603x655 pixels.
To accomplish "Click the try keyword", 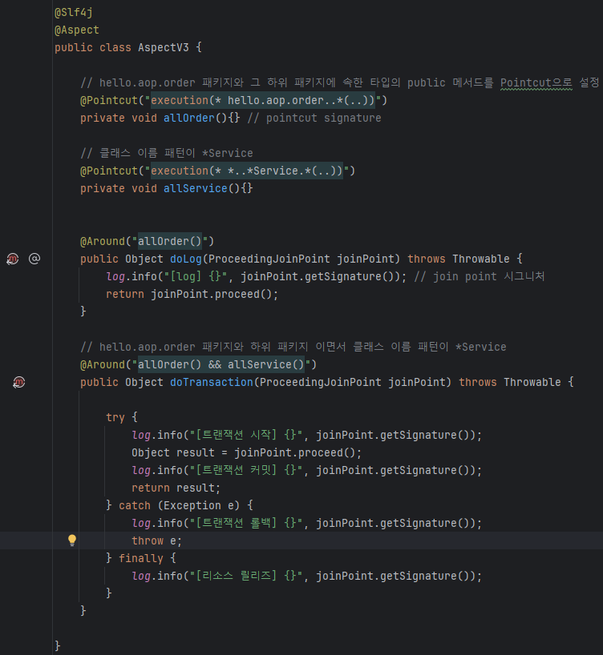I will tap(115, 417).
